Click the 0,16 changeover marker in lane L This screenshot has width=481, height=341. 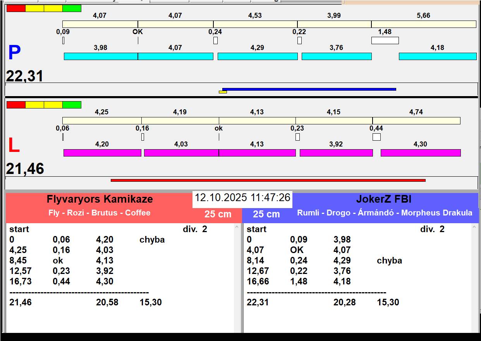click(143, 137)
